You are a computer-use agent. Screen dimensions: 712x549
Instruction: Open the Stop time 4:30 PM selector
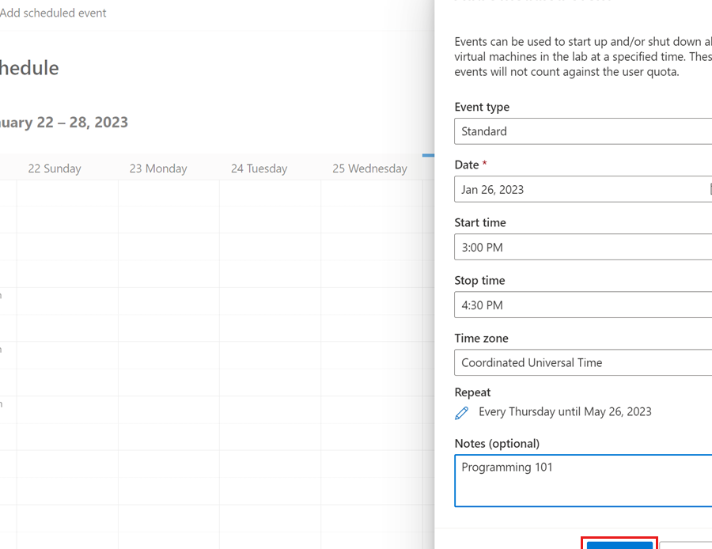coord(583,305)
